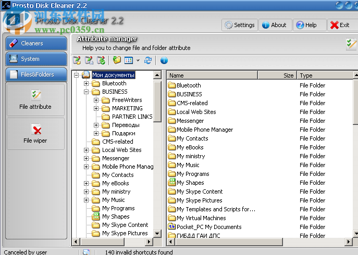Click the About button
This screenshot has height=255, width=358.
tap(274, 25)
